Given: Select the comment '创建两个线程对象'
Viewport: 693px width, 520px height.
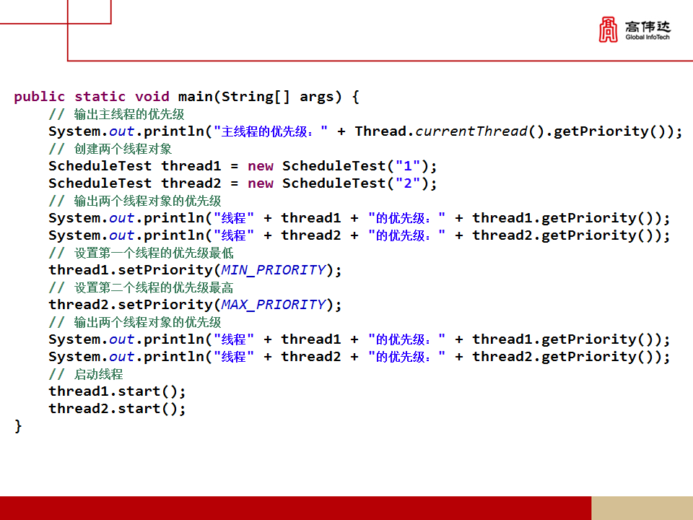Looking at the screenshot, I should click(x=123, y=149).
